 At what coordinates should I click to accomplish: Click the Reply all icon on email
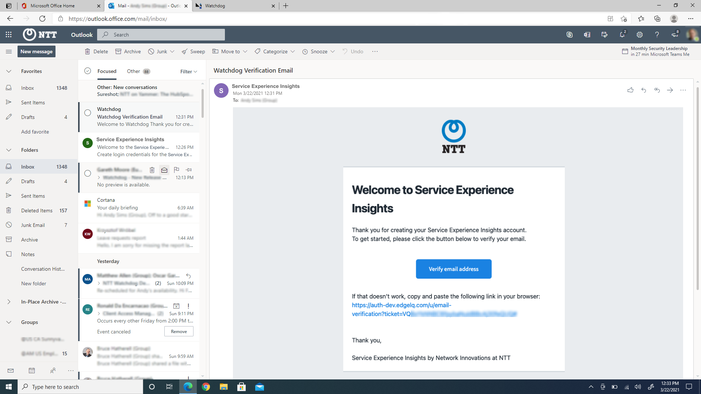pos(657,90)
